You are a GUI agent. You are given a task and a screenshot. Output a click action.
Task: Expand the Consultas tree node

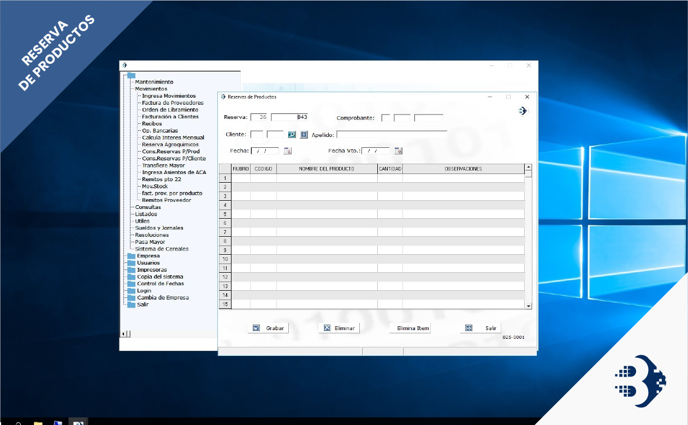click(x=147, y=207)
